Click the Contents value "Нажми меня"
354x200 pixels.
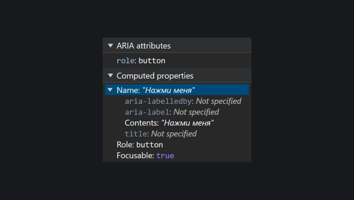188,123
